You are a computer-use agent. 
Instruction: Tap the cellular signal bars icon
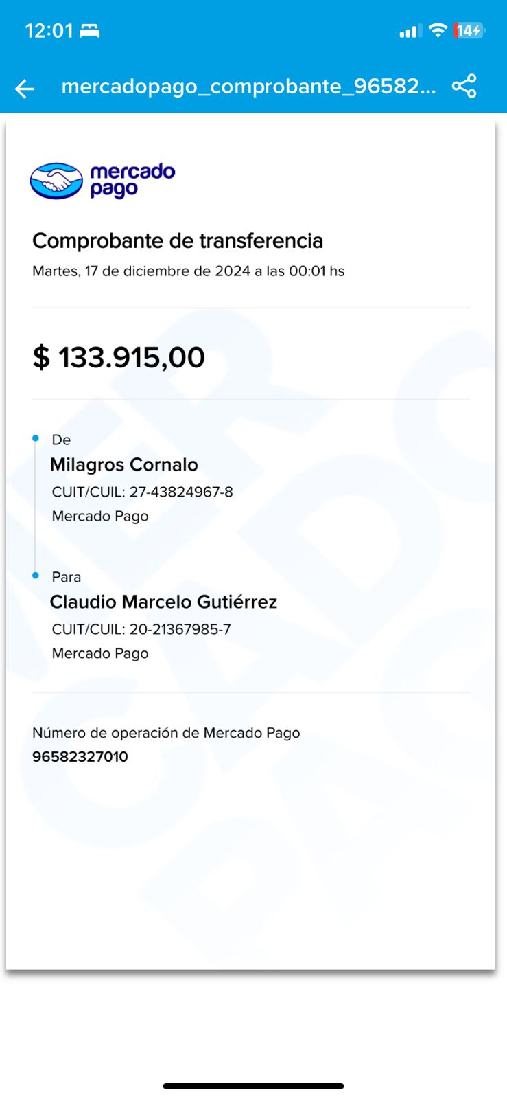(410, 31)
